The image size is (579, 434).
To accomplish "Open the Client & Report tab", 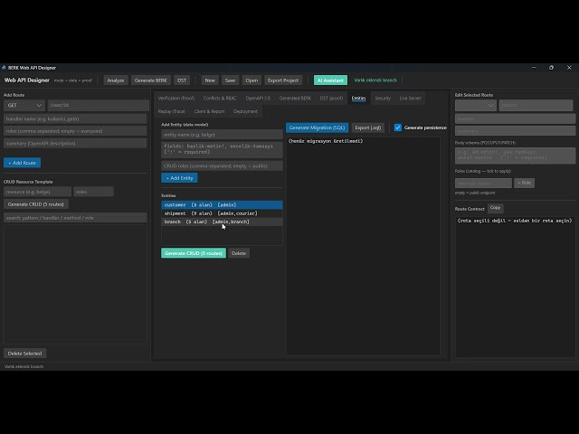I will [209, 111].
